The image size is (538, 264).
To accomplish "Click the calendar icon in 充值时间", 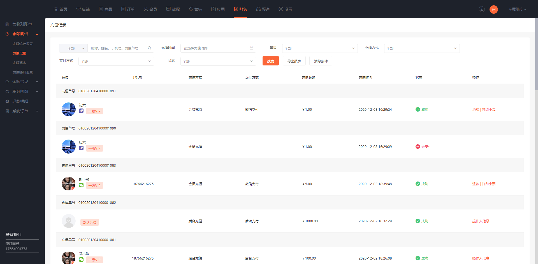I will (251, 48).
